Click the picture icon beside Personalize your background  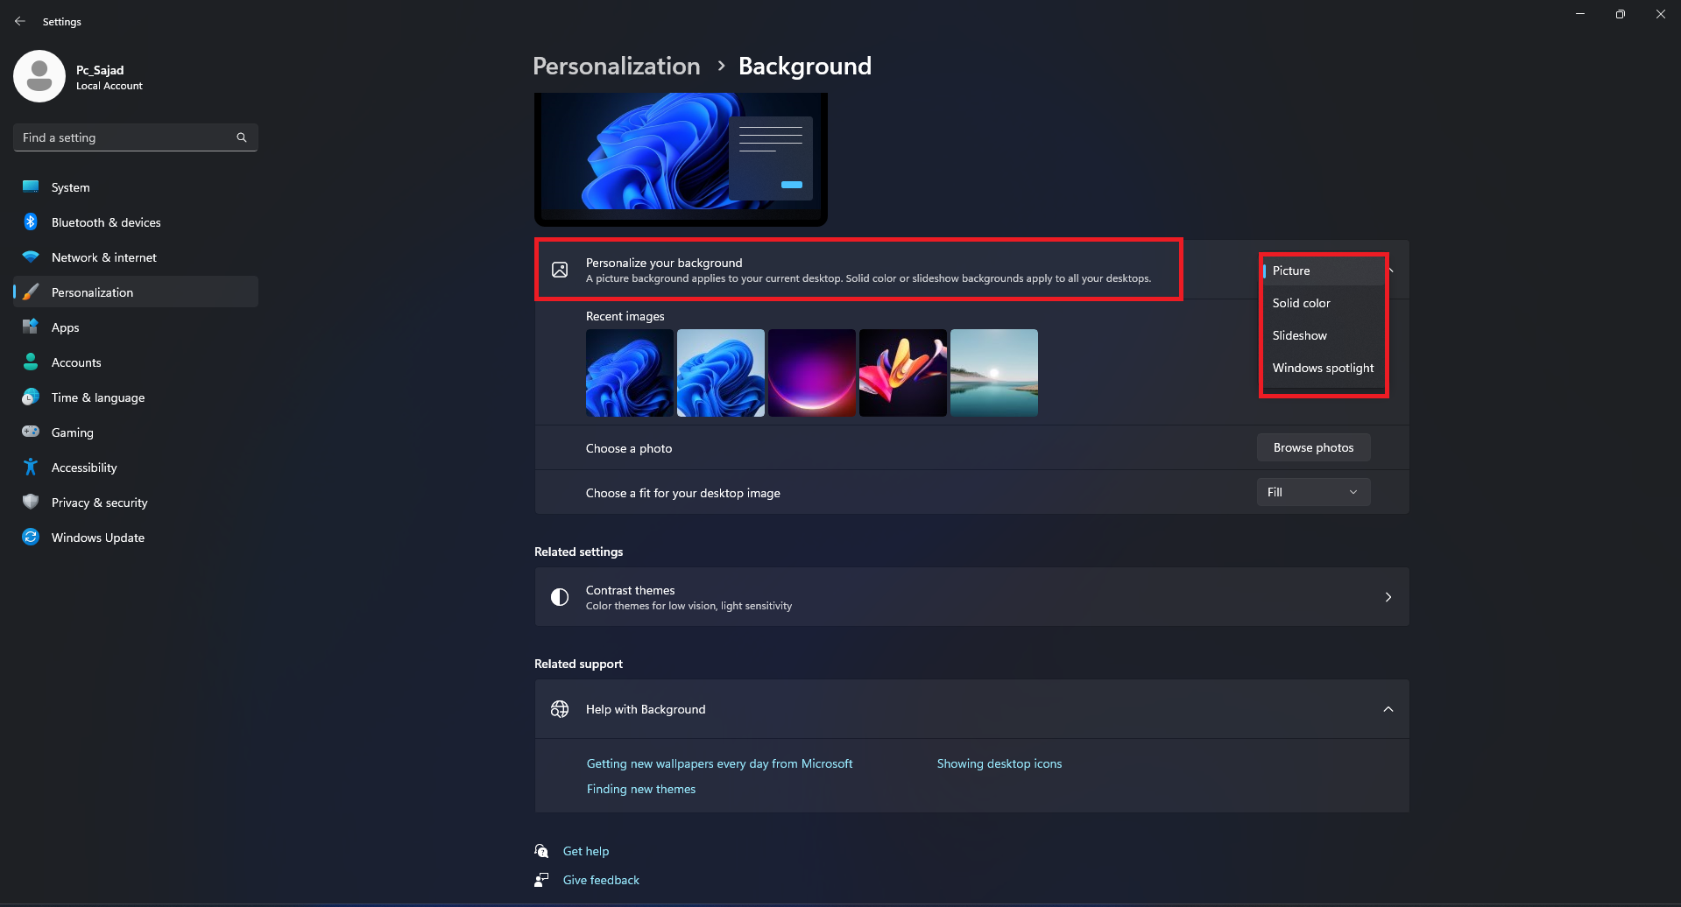(560, 270)
